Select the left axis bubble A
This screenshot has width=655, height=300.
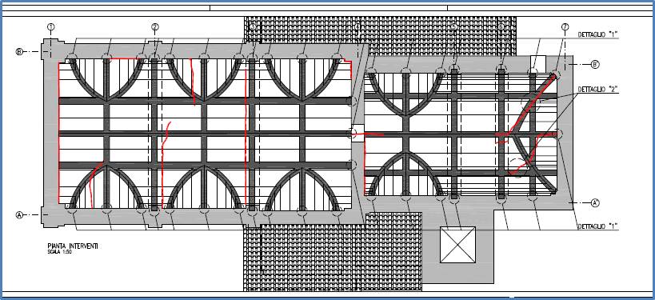pyautogui.click(x=19, y=214)
